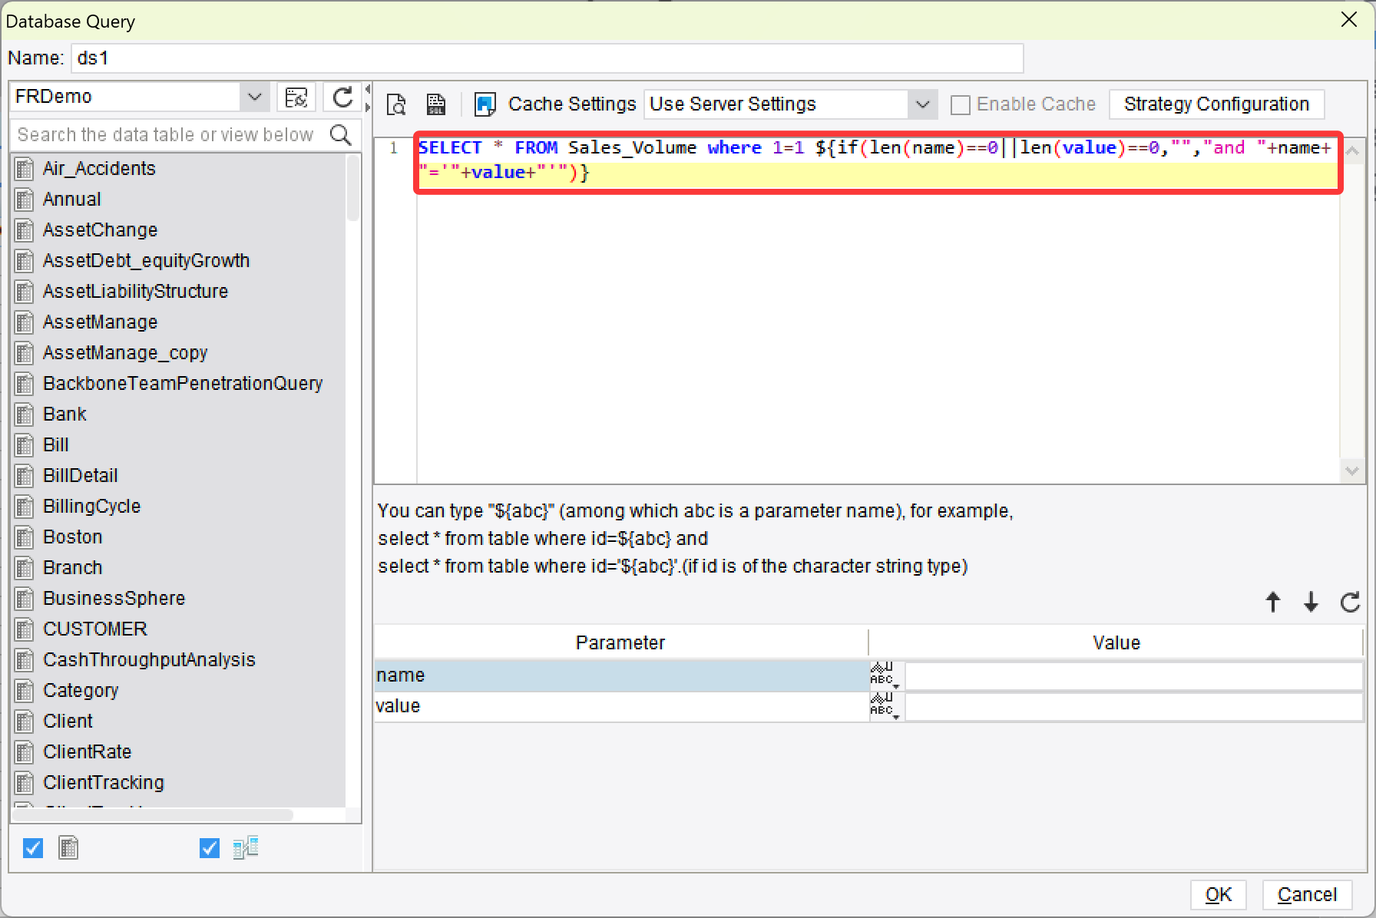The image size is (1376, 918).
Task: Move parameter up with the up arrow icon
Action: pos(1272,603)
